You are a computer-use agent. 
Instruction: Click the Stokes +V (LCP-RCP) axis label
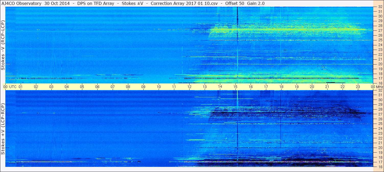click(3, 129)
